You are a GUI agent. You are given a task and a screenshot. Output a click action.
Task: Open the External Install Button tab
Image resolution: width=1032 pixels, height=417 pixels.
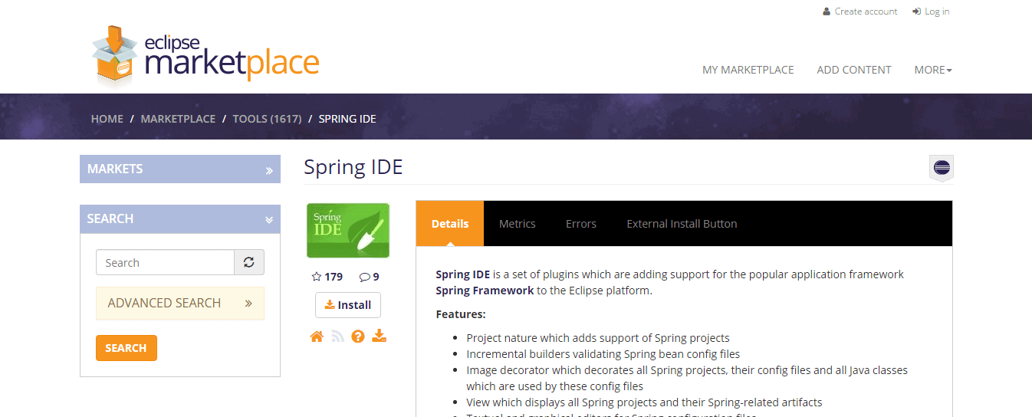[x=682, y=224]
